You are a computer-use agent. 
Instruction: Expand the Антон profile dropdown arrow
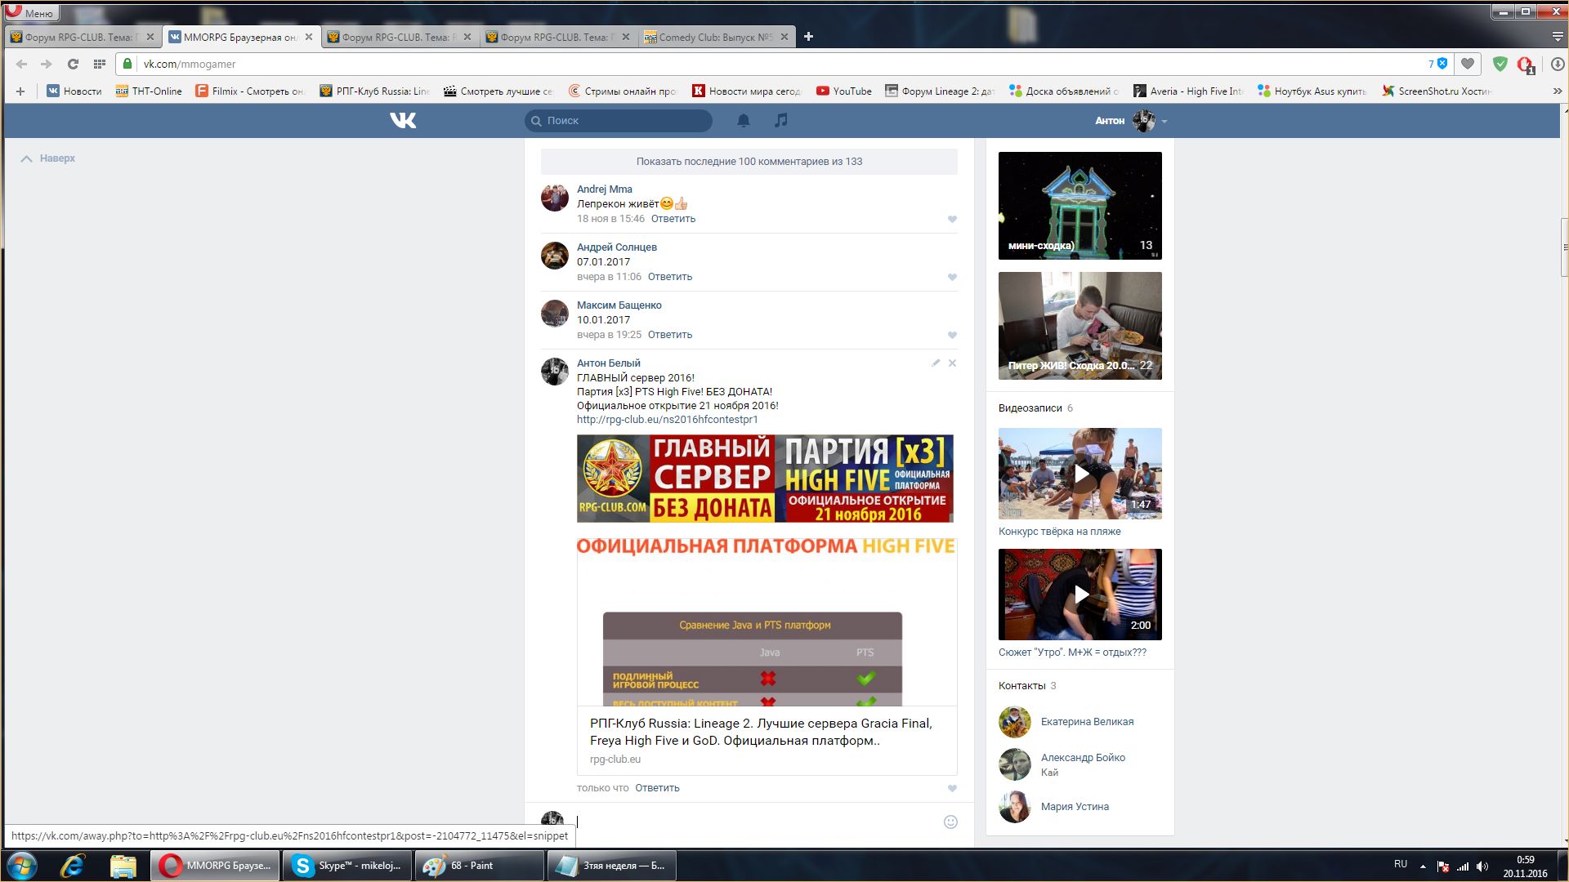1164,122
